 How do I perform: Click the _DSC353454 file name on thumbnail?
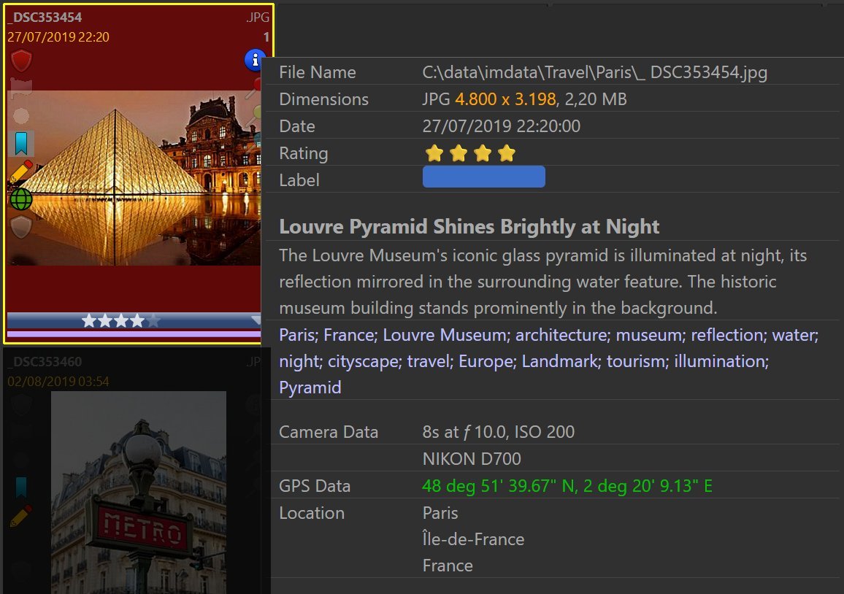click(x=45, y=18)
